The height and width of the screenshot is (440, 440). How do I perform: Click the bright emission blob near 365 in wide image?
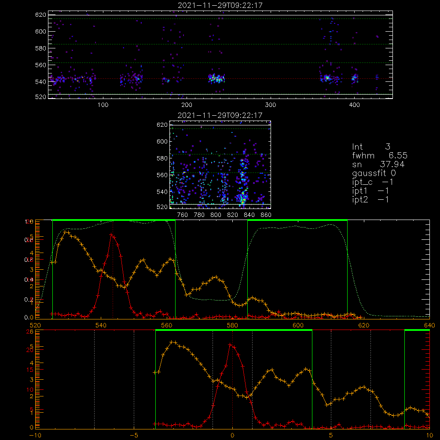pyautogui.click(x=326, y=78)
